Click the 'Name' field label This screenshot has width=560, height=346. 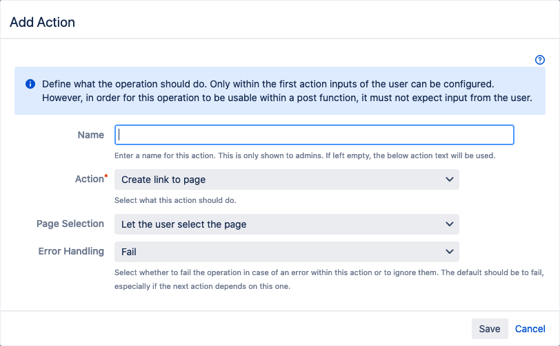91,135
